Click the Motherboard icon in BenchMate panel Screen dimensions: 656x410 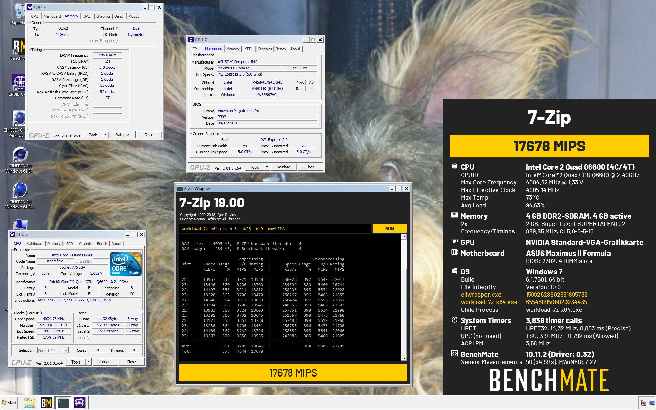[454, 252]
